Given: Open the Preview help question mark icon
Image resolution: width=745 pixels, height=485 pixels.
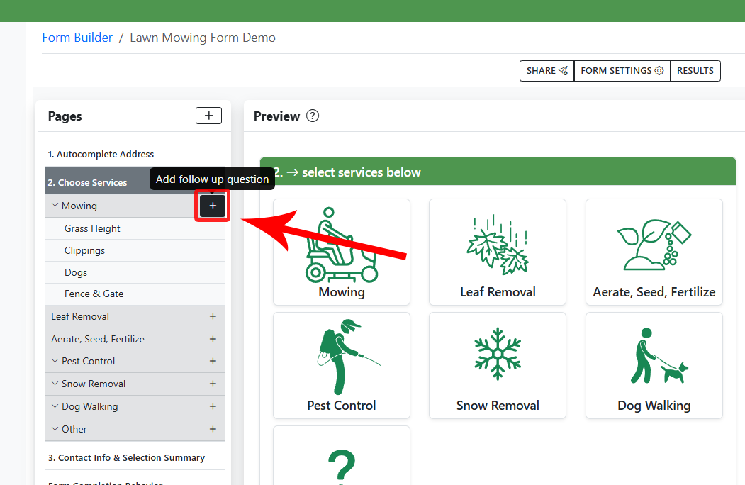Looking at the screenshot, I should [x=313, y=116].
